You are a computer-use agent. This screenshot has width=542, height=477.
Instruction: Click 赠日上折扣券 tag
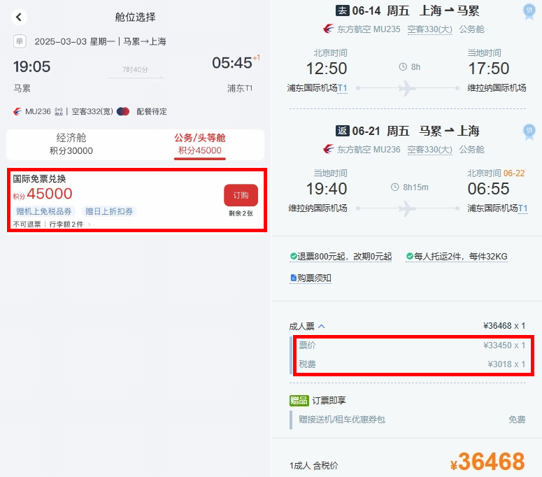tap(109, 211)
